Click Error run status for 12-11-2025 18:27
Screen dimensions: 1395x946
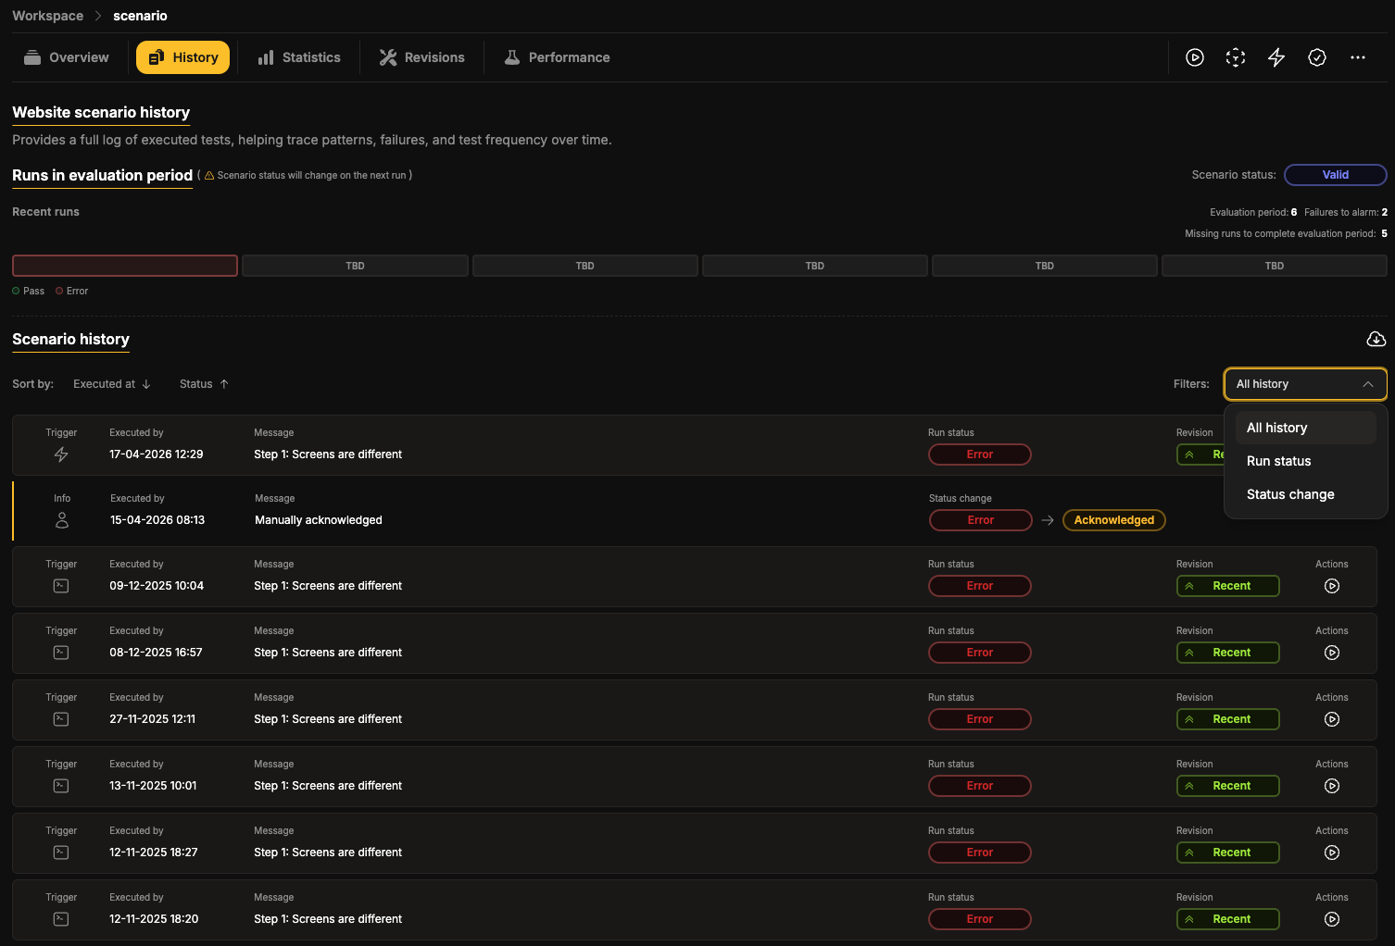pos(979,853)
